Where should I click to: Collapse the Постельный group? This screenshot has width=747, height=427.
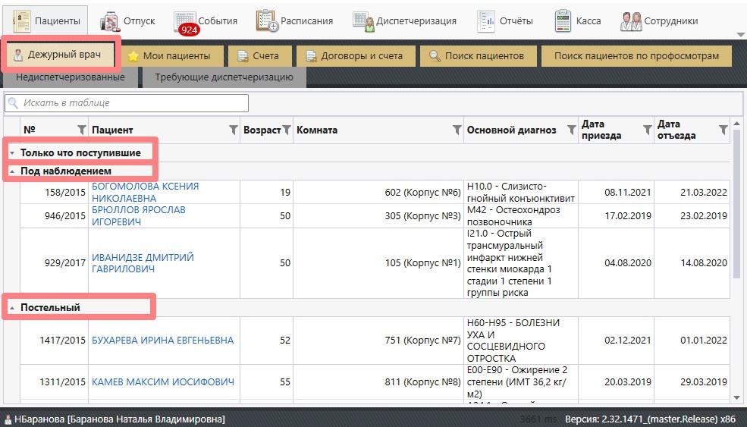point(12,308)
